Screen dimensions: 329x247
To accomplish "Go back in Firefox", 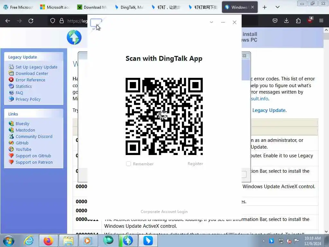I will 8,21.
